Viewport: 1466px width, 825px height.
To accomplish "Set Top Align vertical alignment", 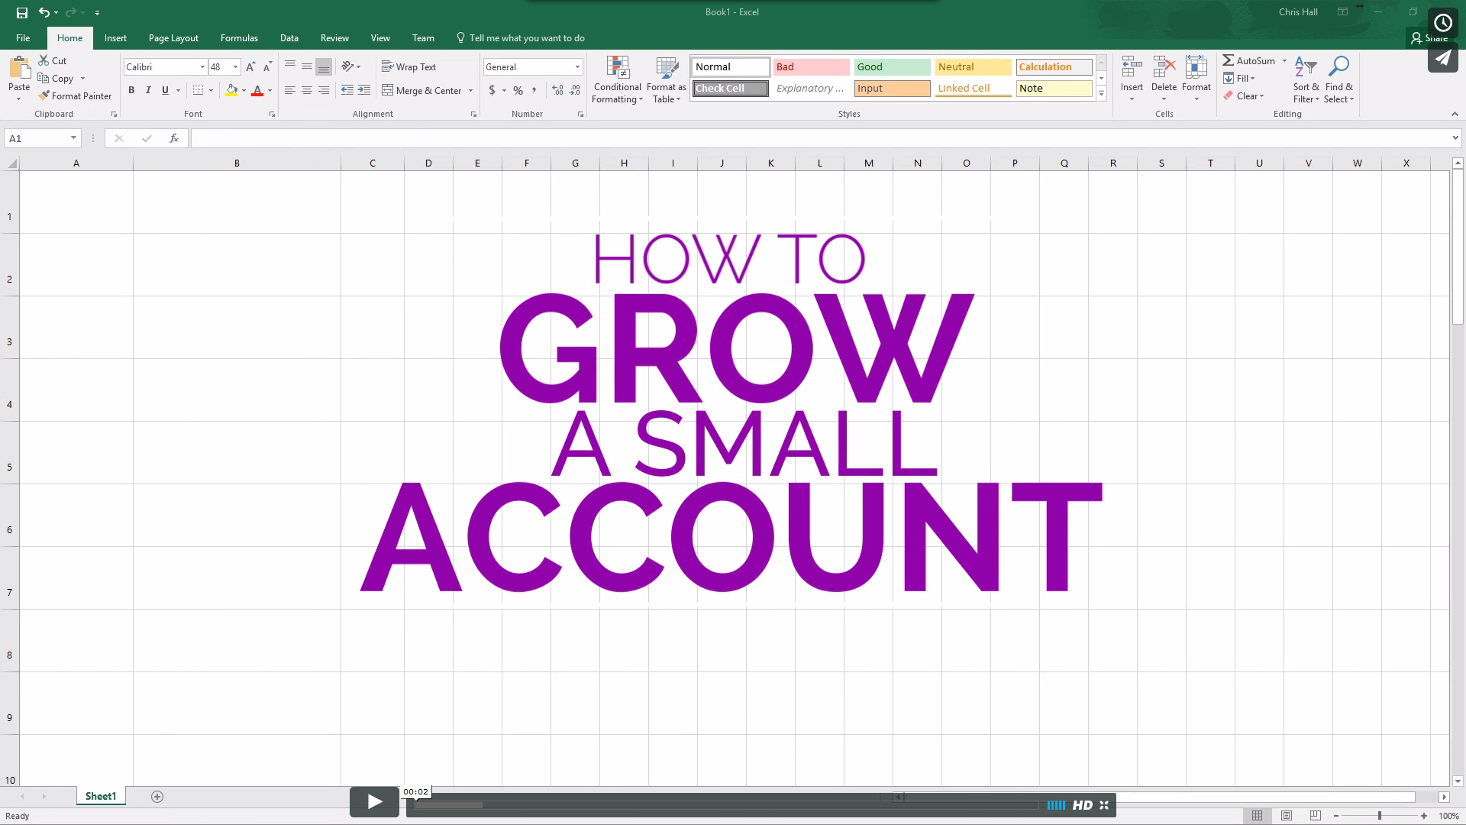I will point(290,66).
